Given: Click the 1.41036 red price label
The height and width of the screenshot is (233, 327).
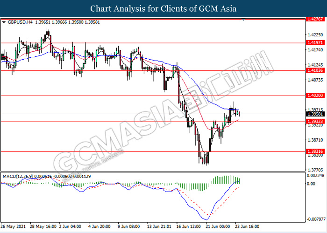Looking at the screenshot, I should pyautogui.click(x=315, y=70).
